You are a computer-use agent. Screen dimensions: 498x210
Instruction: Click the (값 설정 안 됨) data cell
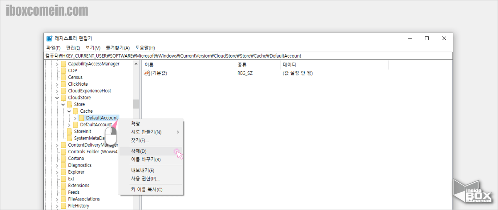297,73
